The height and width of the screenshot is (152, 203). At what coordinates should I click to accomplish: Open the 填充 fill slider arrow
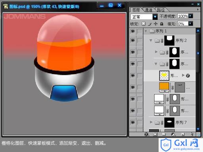[x=191, y=23]
